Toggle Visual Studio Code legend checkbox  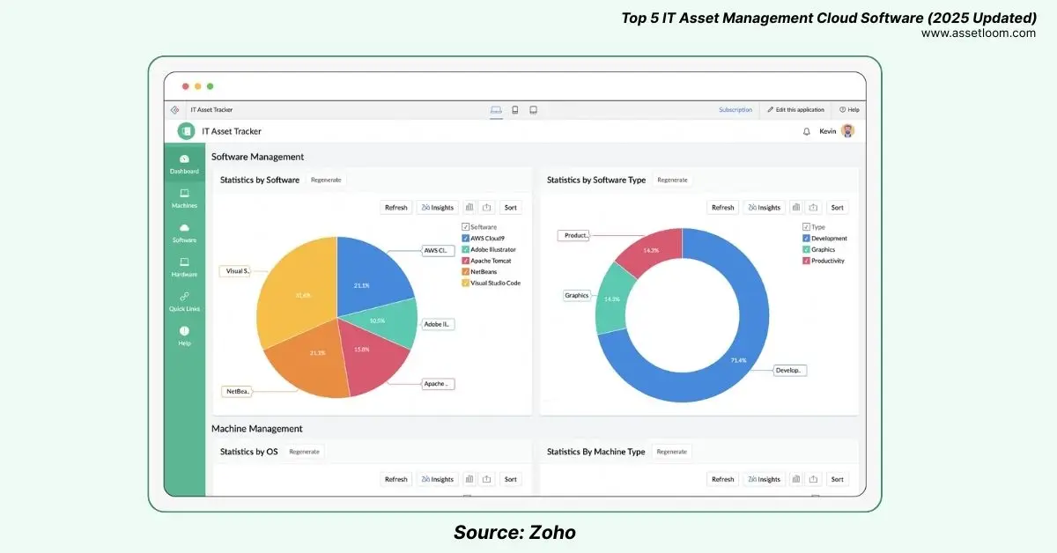coord(466,283)
